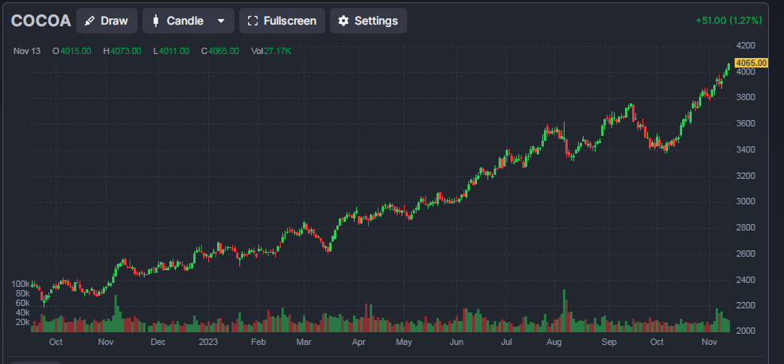Click the Settings gear icon
The width and height of the screenshot is (784, 364).
pos(343,21)
